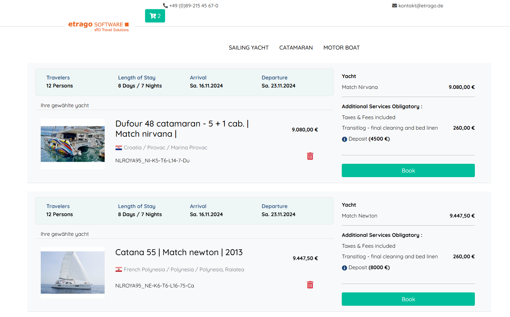Open the Dufour 48 catamaran photo
Viewport: 510px width, 317px height.
(x=73, y=144)
